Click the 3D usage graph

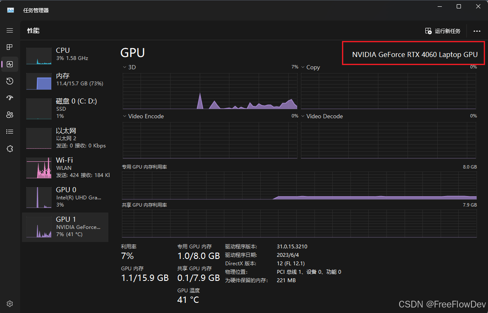tap(210, 91)
